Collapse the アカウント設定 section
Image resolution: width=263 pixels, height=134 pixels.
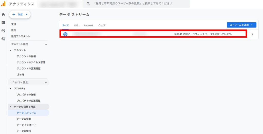[x=46, y=44]
